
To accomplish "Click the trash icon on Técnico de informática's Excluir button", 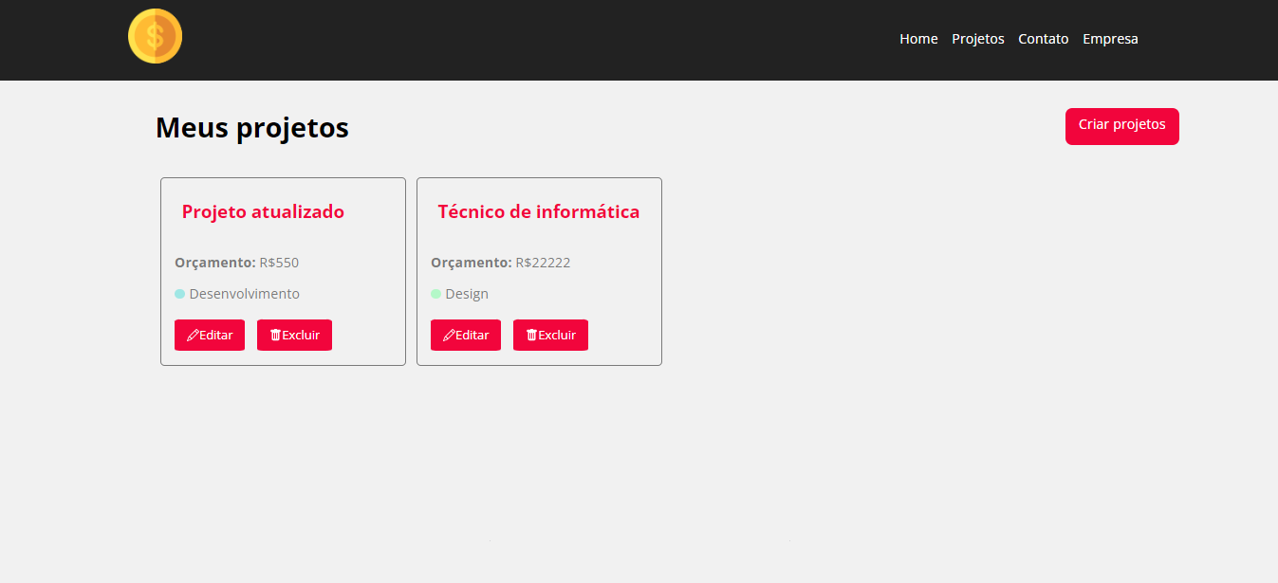I will pos(530,335).
